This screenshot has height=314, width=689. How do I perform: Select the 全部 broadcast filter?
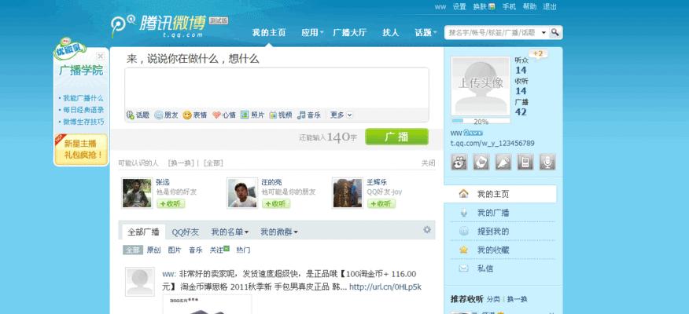(133, 250)
